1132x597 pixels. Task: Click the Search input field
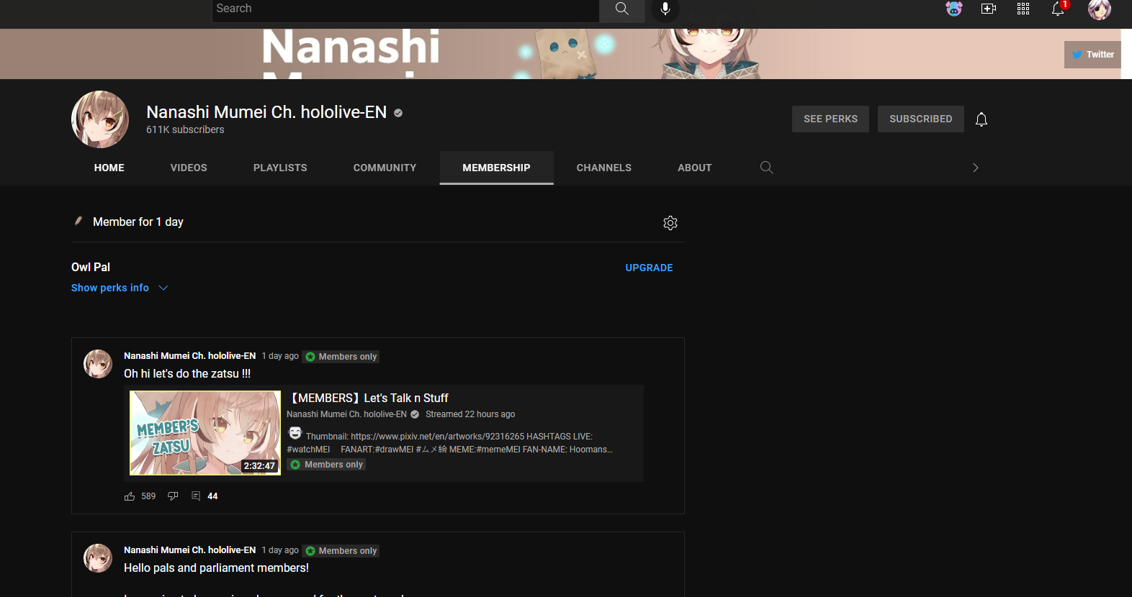point(405,9)
